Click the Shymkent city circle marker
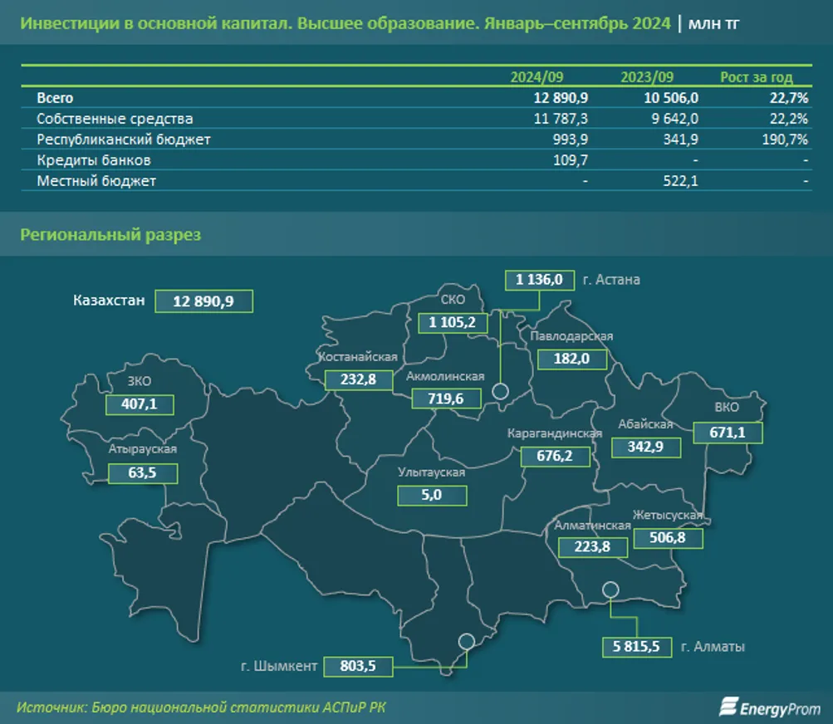The image size is (833, 724). [466, 641]
